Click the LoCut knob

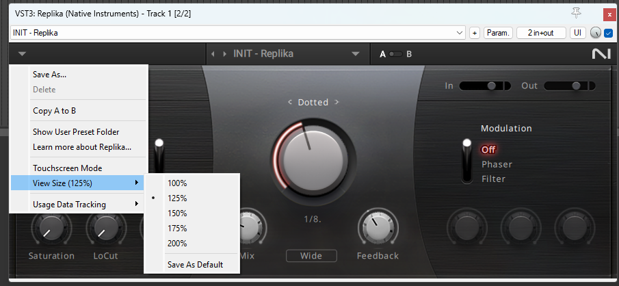click(106, 229)
